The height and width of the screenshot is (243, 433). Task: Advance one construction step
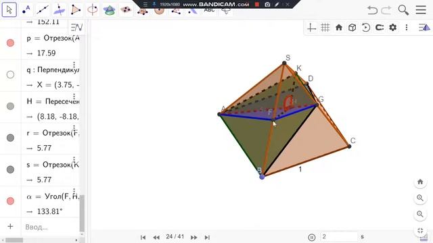tap(194, 238)
